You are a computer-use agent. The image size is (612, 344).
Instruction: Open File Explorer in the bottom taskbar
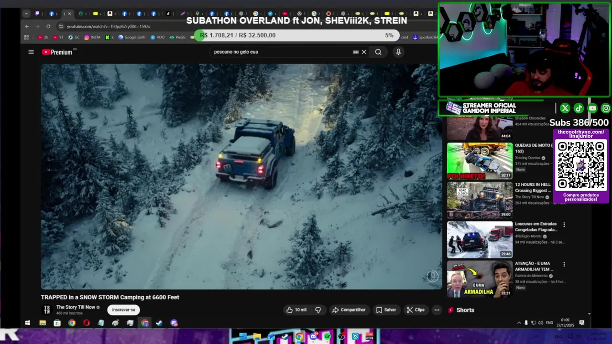(257, 337)
